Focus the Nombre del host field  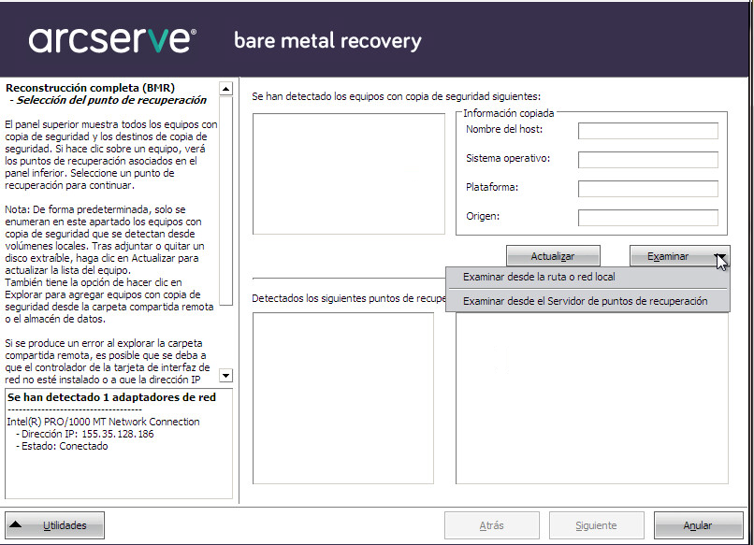click(x=647, y=131)
